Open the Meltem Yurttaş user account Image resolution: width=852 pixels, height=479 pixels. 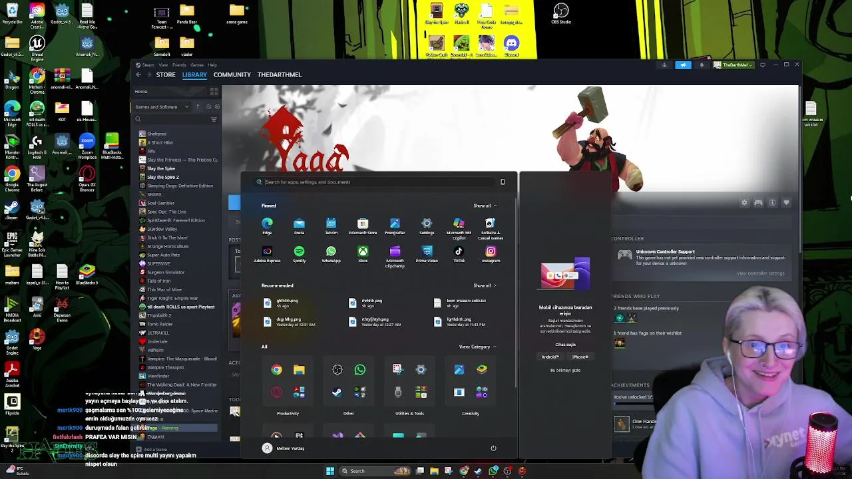click(284, 448)
